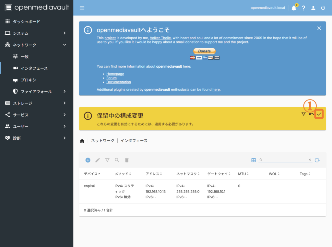Open the notifications bell
Viewport: 332px width, 247px height.
click(294, 8)
